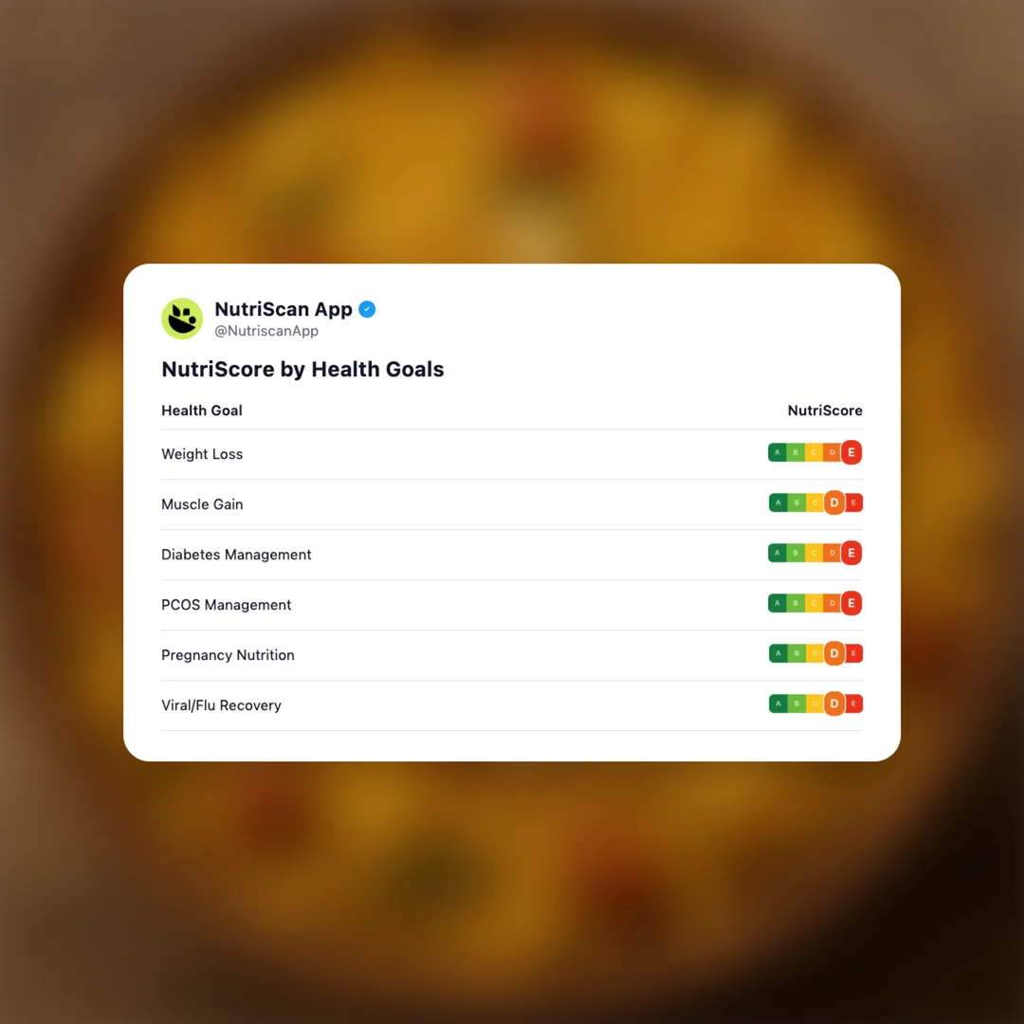Viewport: 1024px width, 1024px height.
Task: Select the Pregnancy Nutrition row label
Action: click(228, 655)
